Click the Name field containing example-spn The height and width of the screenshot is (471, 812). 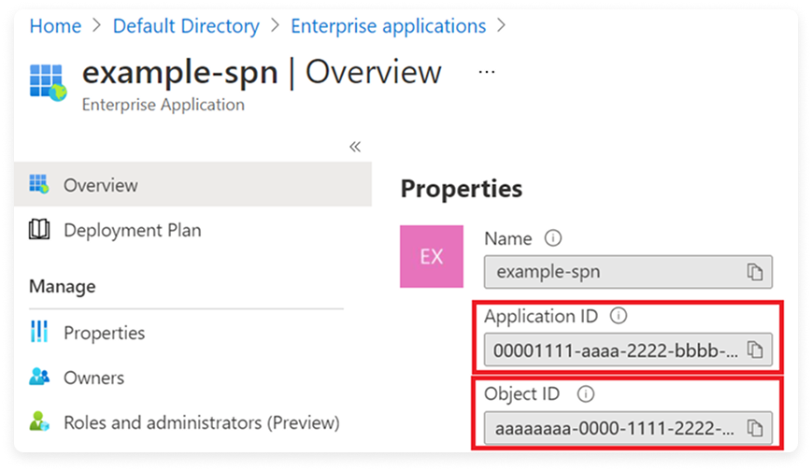pos(628,272)
